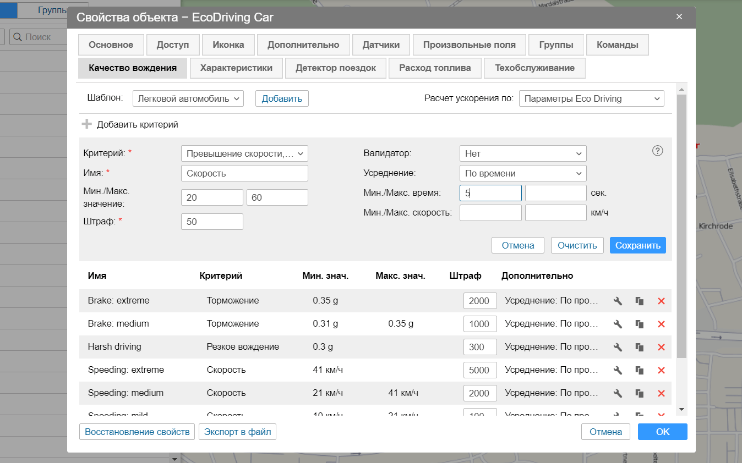The image size is (742, 463).
Task: Edit the Harsh driving criterion wrench icon
Action: click(618, 347)
